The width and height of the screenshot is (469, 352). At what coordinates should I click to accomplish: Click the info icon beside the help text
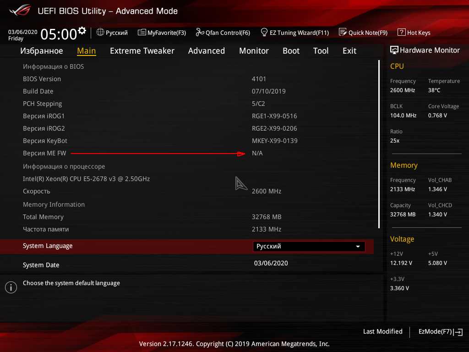[11, 287]
